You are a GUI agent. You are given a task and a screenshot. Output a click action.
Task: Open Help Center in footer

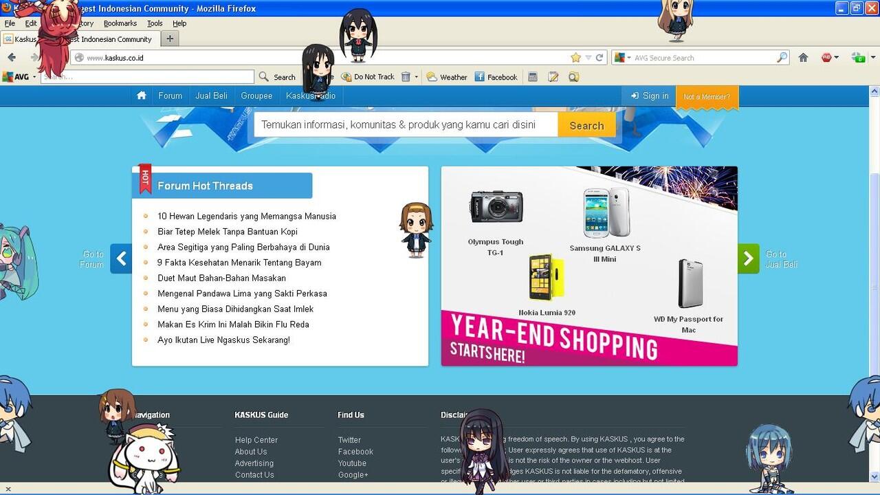256,440
